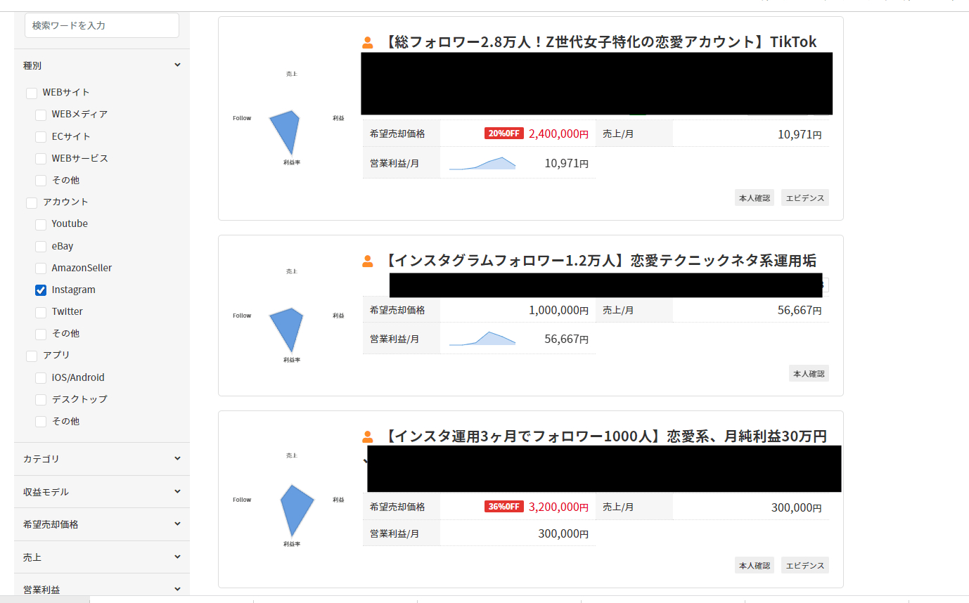The width and height of the screenshot is (969, 603).
Task: Click the profit sparkline in the 1.2万人 listing
Action: click(482, 339)
